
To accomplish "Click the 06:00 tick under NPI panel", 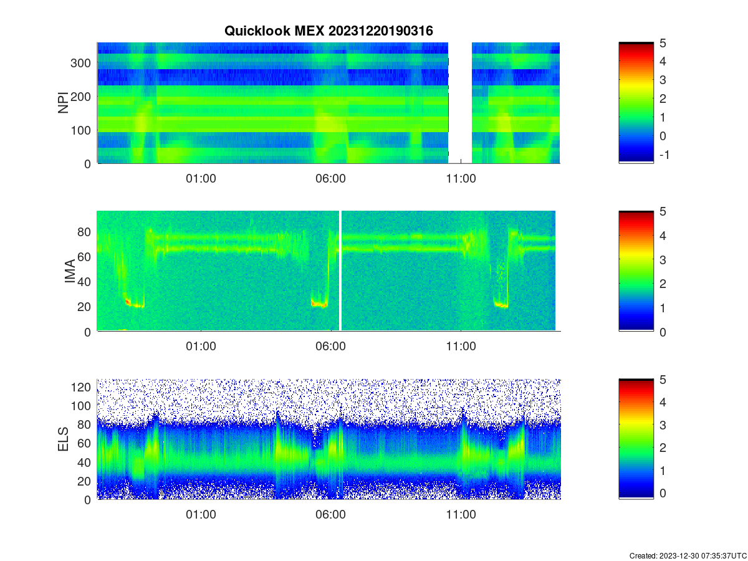I will click(331, 178).
